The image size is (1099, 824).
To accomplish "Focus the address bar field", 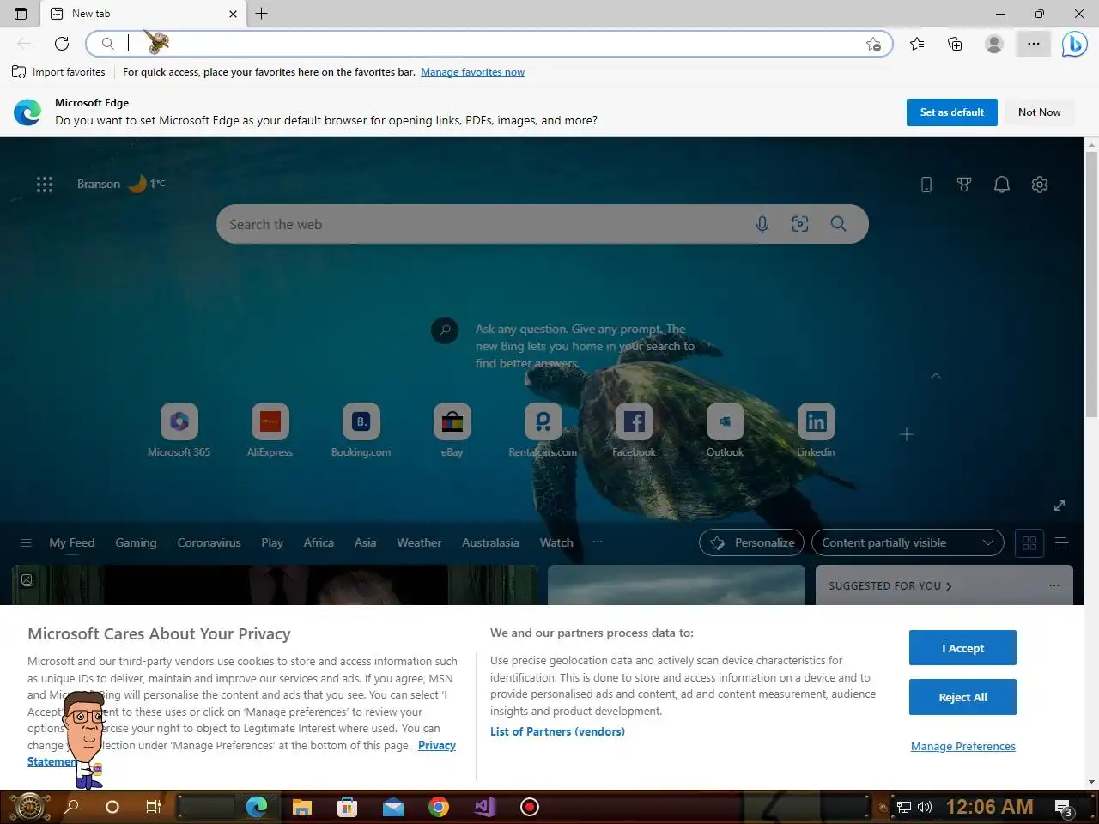I will coord(489,44).
